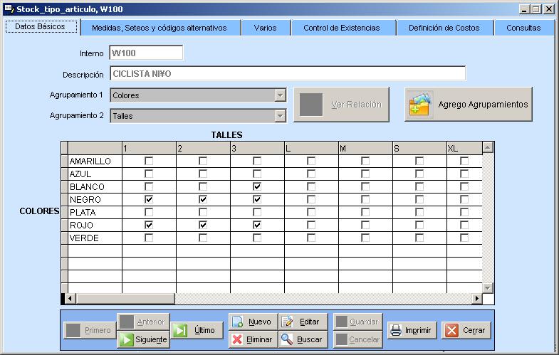Go to last record with Último
The image size is (559, 355).
click(x=196, y=330)
